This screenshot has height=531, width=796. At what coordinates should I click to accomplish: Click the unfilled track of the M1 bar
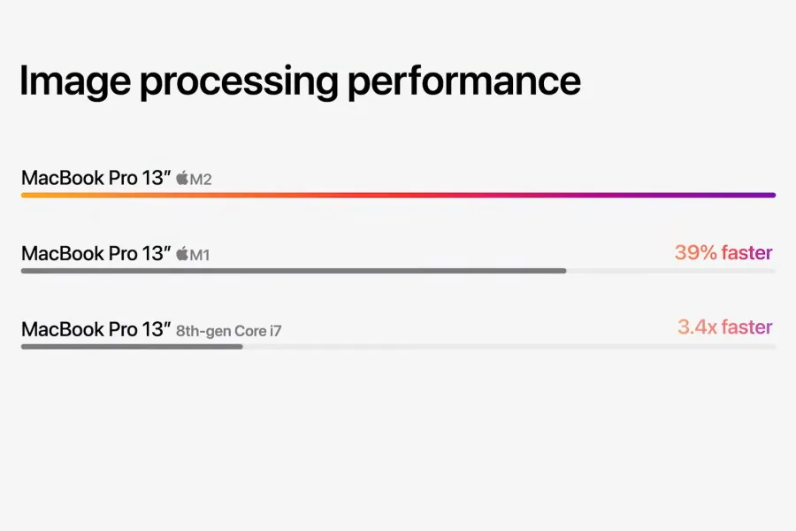(671, 271)
